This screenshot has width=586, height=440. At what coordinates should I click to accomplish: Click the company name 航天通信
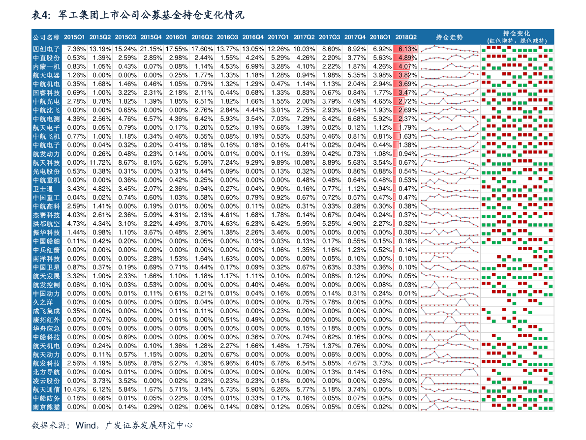click(46, 389)
